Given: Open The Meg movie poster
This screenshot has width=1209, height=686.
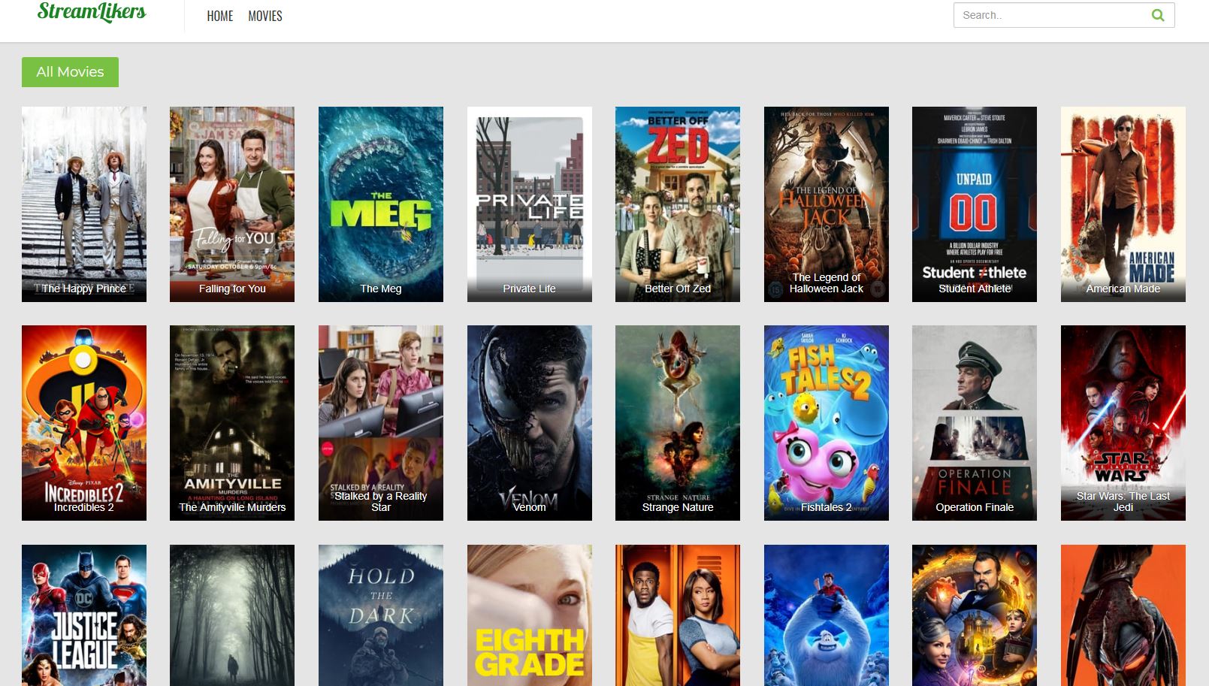Looking at the screenshot, I should (380, 204).
